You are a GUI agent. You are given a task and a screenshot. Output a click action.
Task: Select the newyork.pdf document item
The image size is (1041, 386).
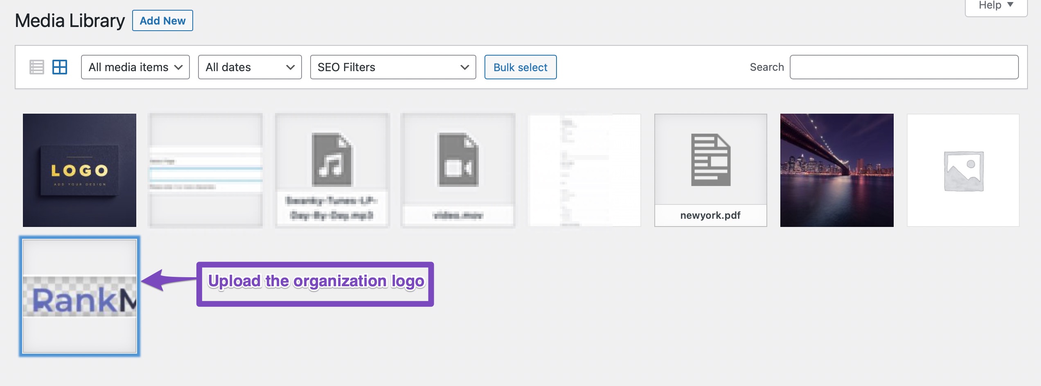(x=711, y=170)
